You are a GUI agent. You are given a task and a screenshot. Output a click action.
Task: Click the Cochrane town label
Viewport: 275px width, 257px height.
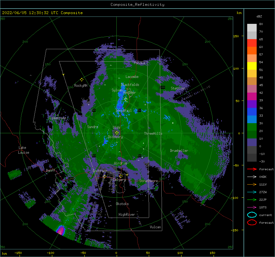[x=100, y=171]
